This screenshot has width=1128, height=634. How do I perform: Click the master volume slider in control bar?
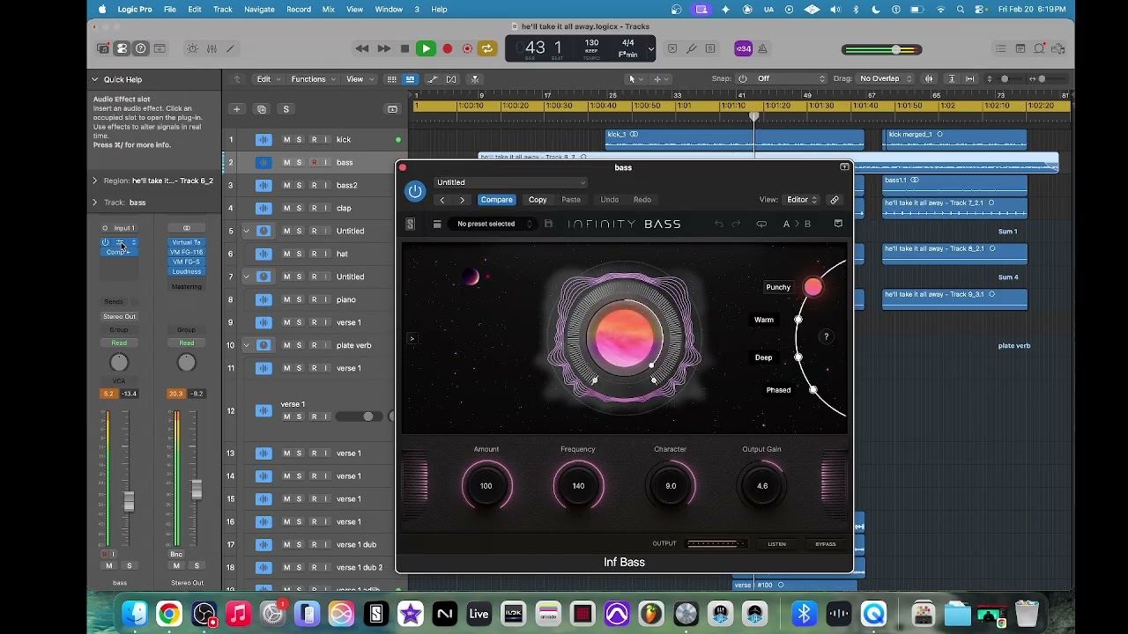coord(881,49)
